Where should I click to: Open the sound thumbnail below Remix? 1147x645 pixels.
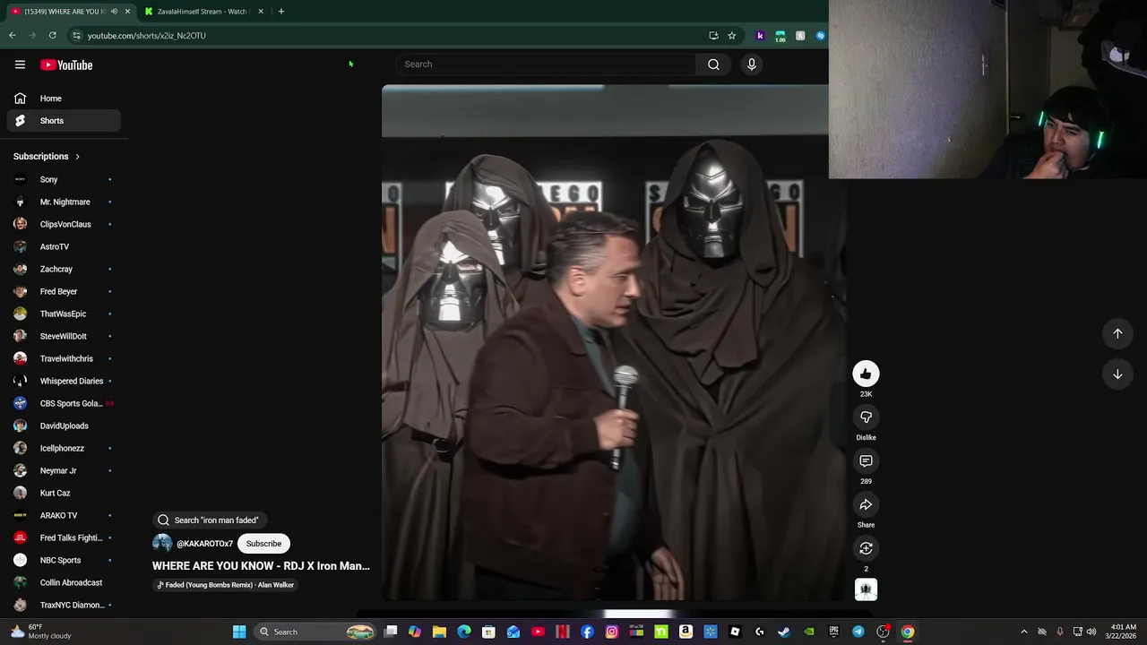click(866, 589)
